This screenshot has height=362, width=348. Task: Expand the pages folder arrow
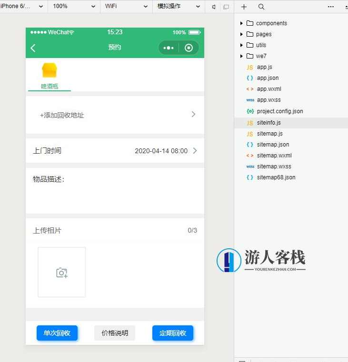241,34
